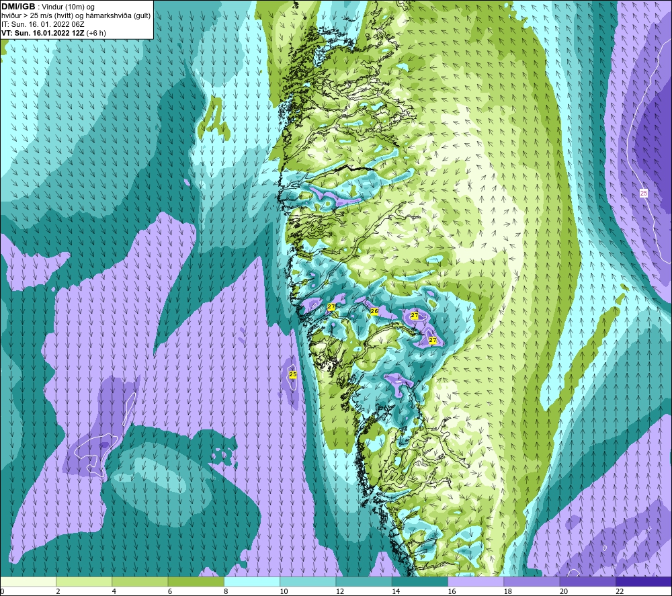The height and width of the screenshot is (596, 672).
Task: Pick the turquoise 10–12 m/s legend swatch
Action: pos(308,582)
